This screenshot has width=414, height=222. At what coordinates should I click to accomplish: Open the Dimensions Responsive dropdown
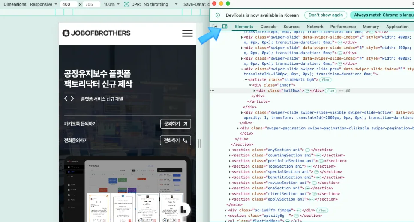(43, 4)
